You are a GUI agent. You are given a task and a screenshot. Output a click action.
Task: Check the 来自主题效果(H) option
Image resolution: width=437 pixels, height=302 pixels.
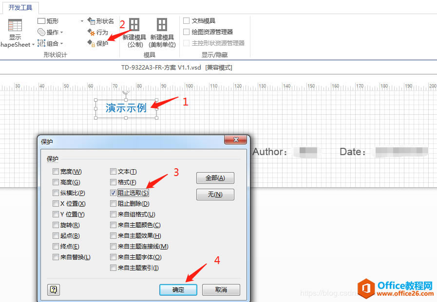[113, 235]
